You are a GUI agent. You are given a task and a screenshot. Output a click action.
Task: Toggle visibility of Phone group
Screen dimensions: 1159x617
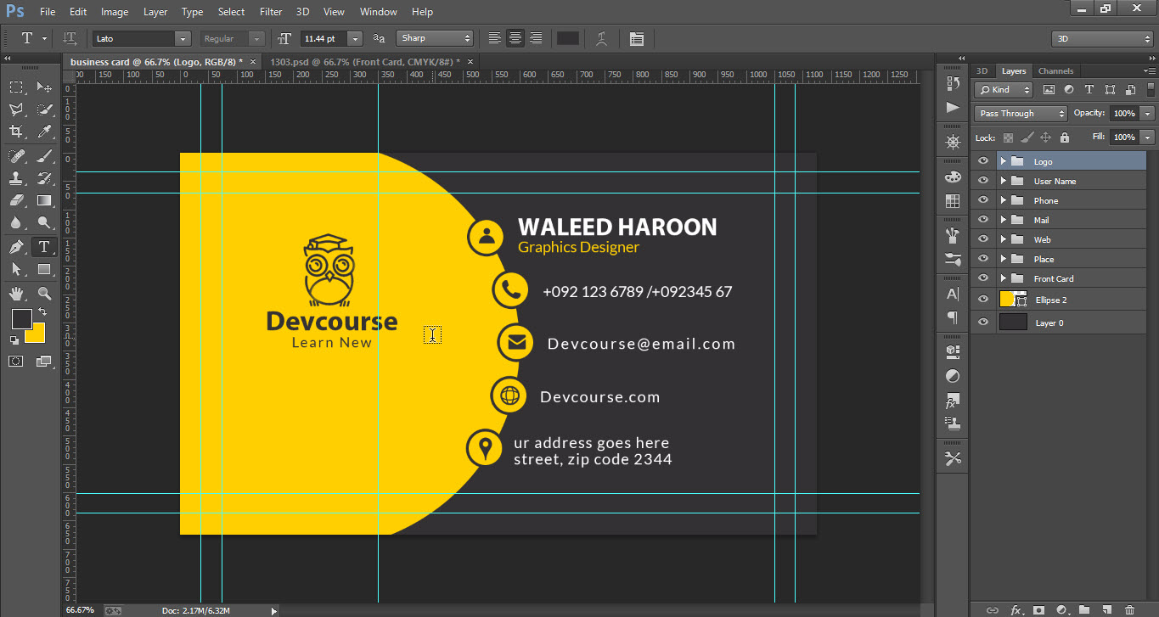tap(983, 200)
